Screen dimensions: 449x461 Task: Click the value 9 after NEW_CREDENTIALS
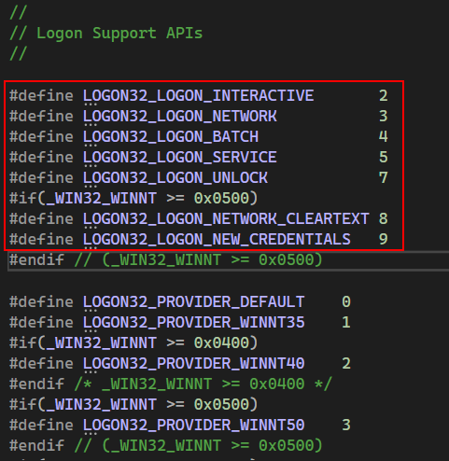(384, 239)
